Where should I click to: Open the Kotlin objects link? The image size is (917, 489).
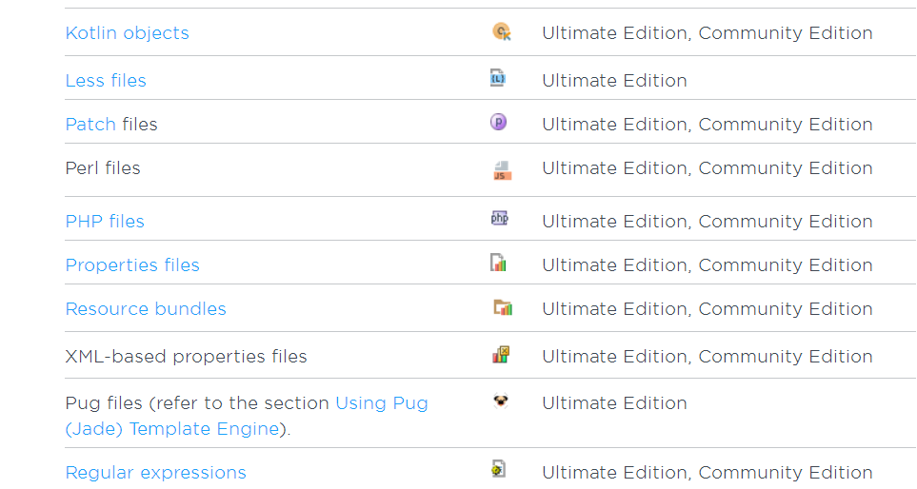pyautogui.click(x=127, y=33)
